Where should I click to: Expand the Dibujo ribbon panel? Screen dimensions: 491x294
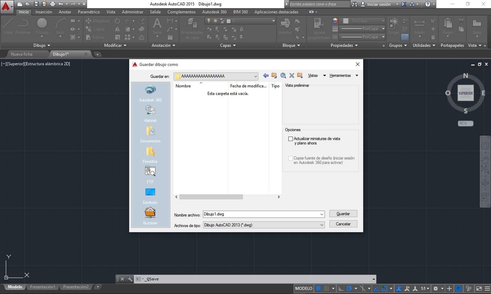tap(42, 45)
